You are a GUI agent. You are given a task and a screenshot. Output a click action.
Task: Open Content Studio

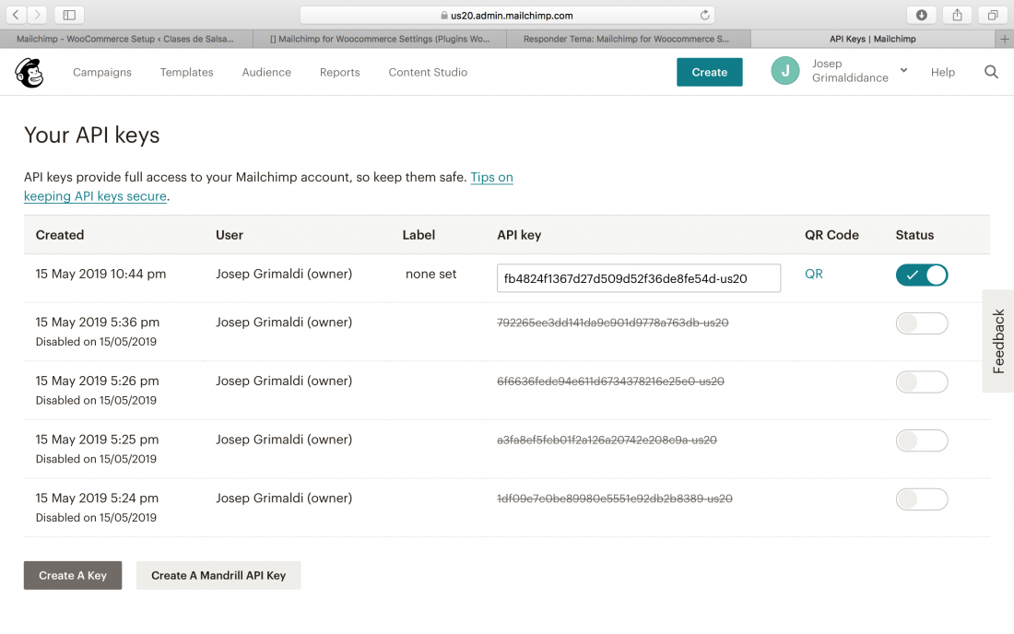point(428,73)
